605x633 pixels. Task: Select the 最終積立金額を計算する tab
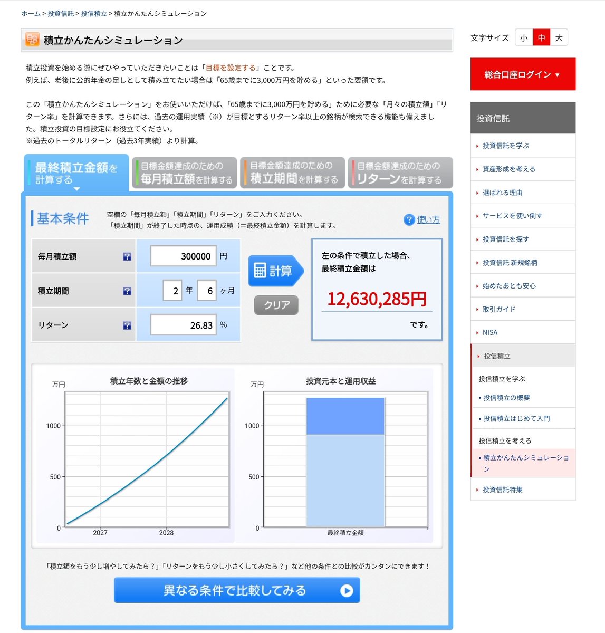tap(76, 173)
